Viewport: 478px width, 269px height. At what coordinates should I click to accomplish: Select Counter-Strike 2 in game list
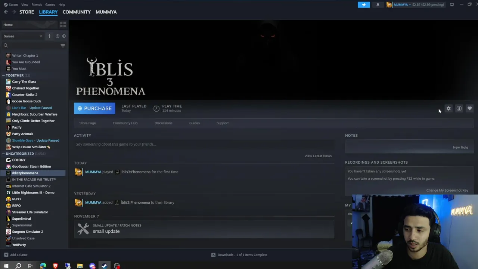[25, 95]
